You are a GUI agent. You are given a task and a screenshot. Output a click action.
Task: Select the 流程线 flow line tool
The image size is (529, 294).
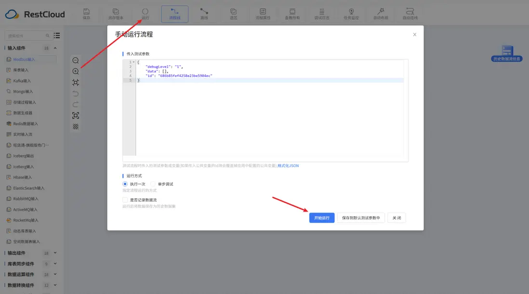175,14
